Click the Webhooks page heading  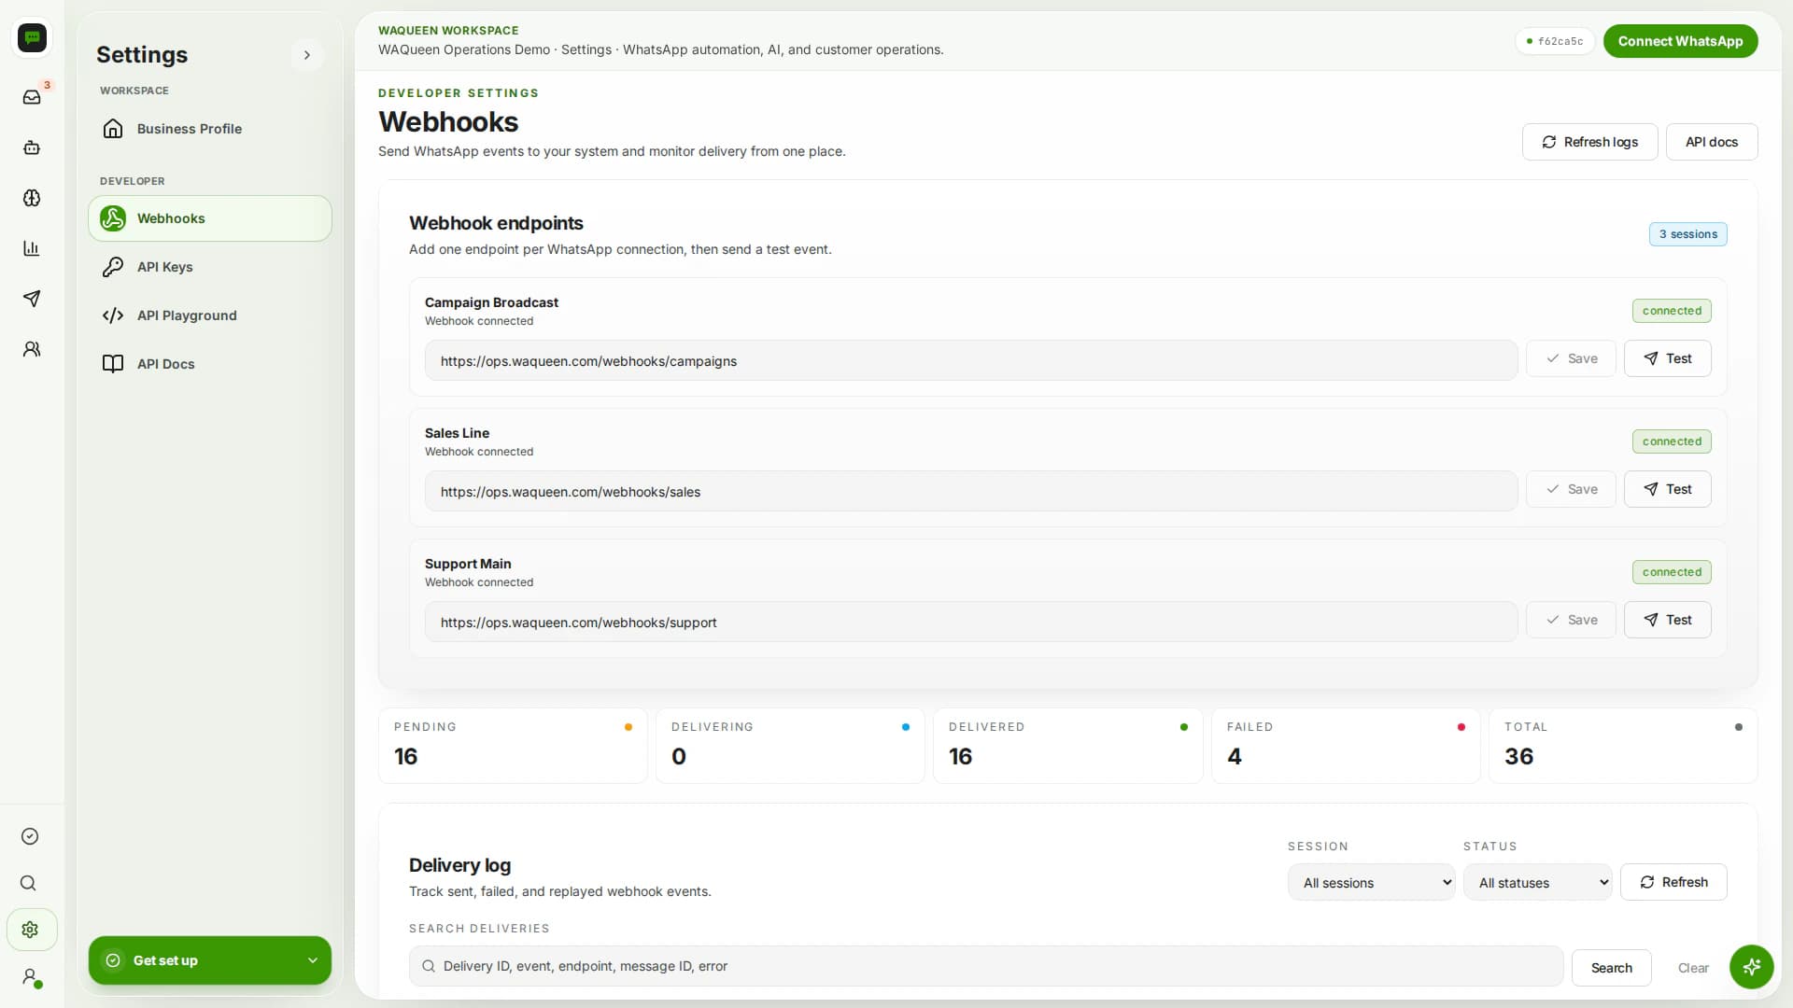(448, 122)
